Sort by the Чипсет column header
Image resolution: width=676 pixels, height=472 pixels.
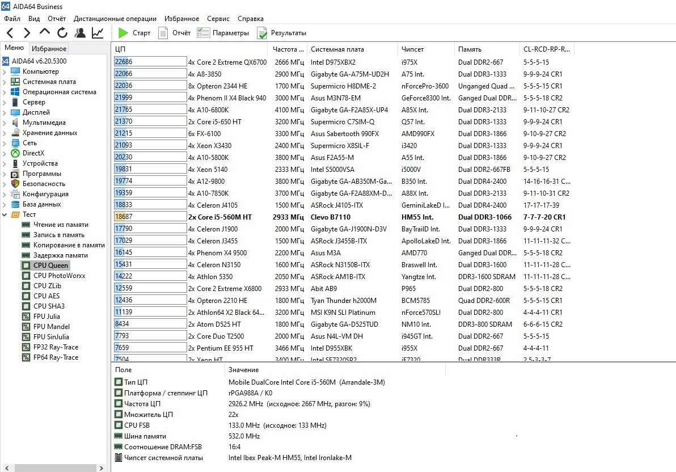(426, 49)
